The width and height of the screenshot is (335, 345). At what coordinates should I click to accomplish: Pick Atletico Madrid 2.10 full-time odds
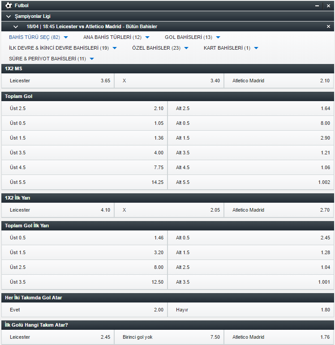point(279,81)
